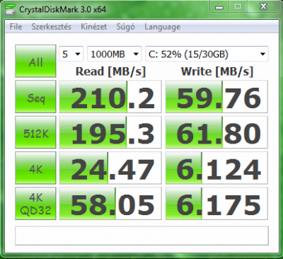
Task: Click the 4K QD32 read result 58.05
Action: (110, 203)
